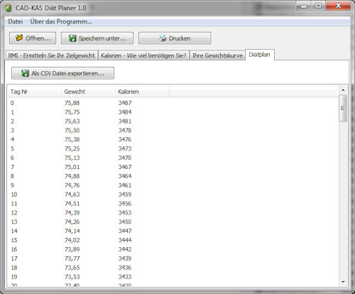Switch to the Kalorien tab
This screenshot has height=294, width=355.
143,55
